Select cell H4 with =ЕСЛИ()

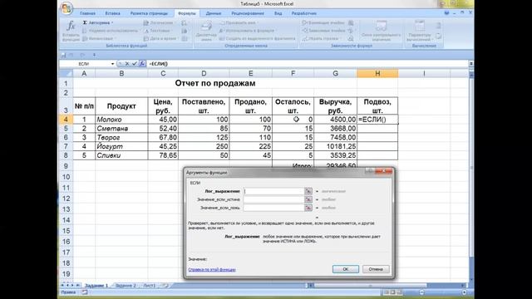tap(377, 120)
